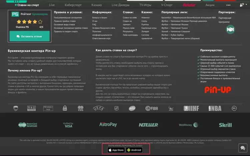Click the red Pin-Up logo
250x156 pixels.
(218, 90)
